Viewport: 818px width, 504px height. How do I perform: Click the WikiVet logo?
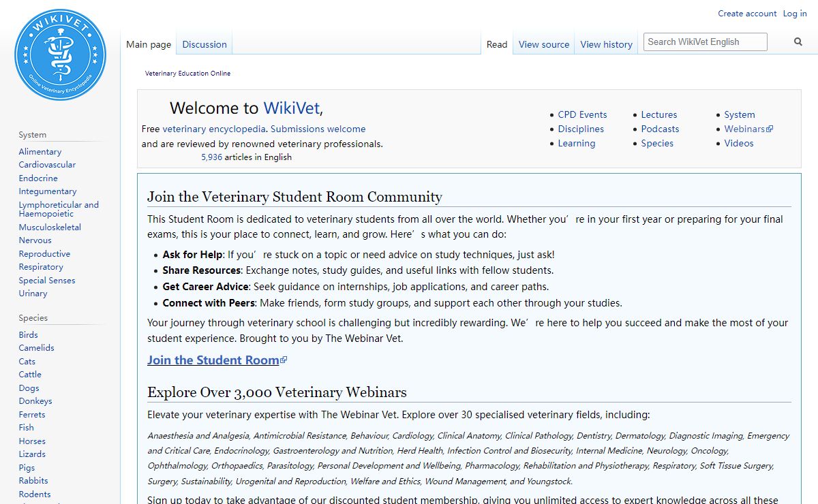60,54
